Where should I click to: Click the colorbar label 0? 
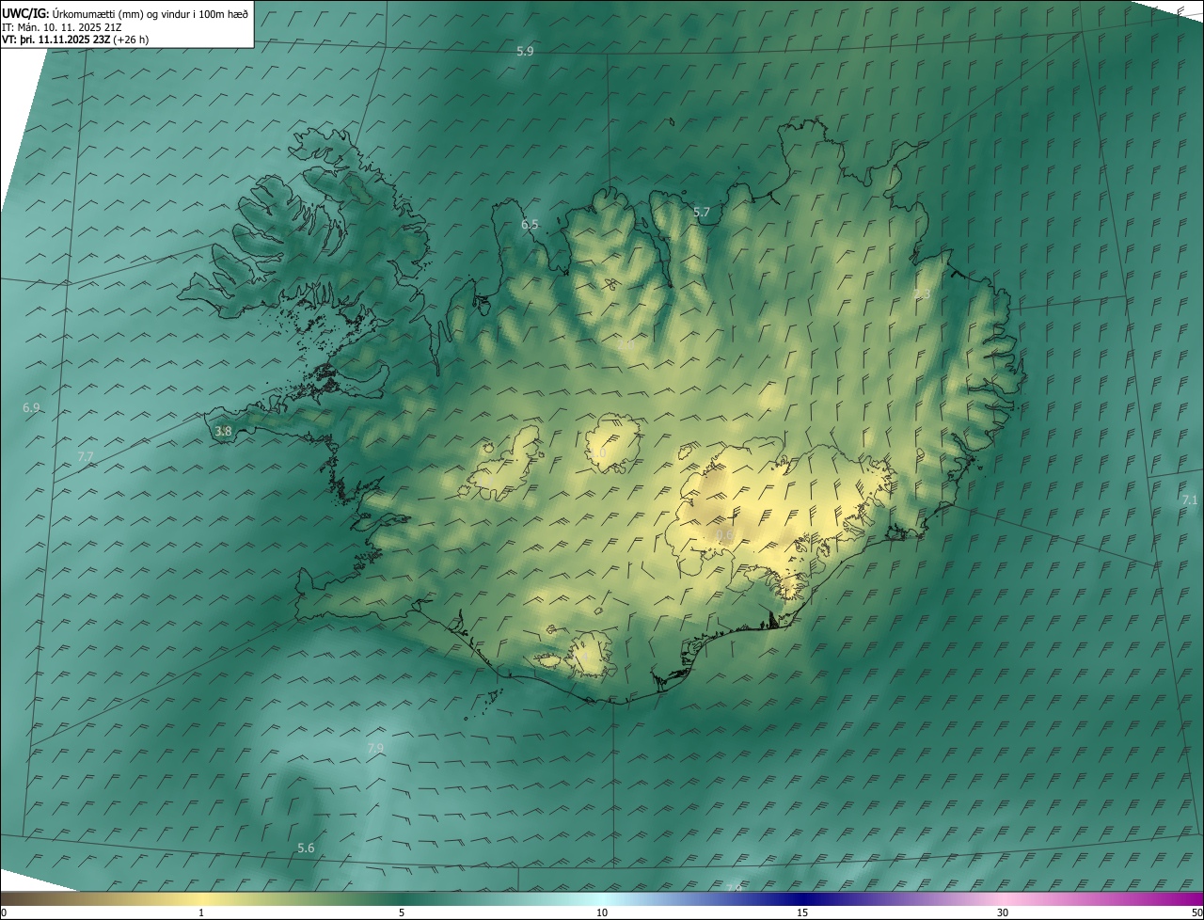[4, 912]
